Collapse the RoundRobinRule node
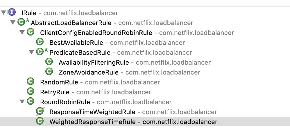Image resolution: width=290 pixels, height=138 pixels. tap(22, 102)
